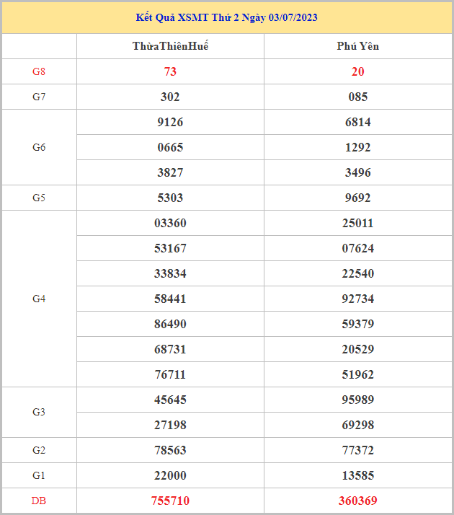Click Phú Yên DB jackpot number 360369
This screenshot has height=515, width=454.
click(357, 501)
